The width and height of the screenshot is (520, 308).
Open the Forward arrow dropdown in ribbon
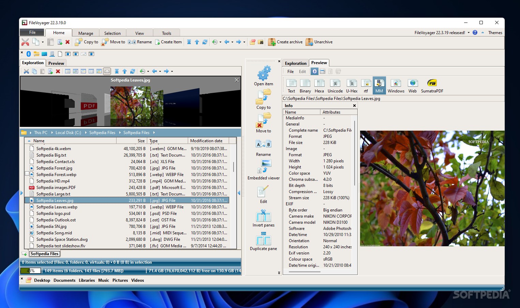click(x=244, y=42)
